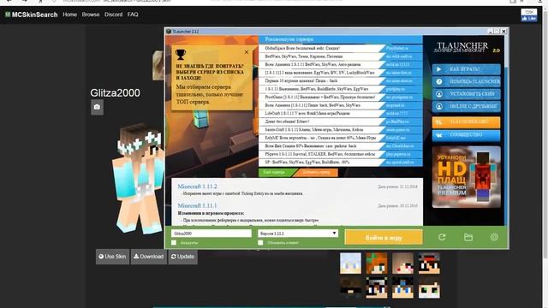Open Discord in MCSkinSearch nav
This screenshot has height=308, width=548.
click(114, 15)
